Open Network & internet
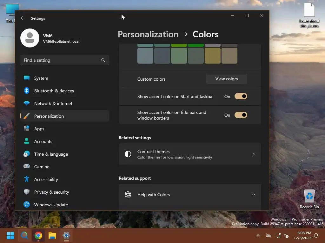The image size is (325, 243). pyautogui.click(x=65, y=103)
